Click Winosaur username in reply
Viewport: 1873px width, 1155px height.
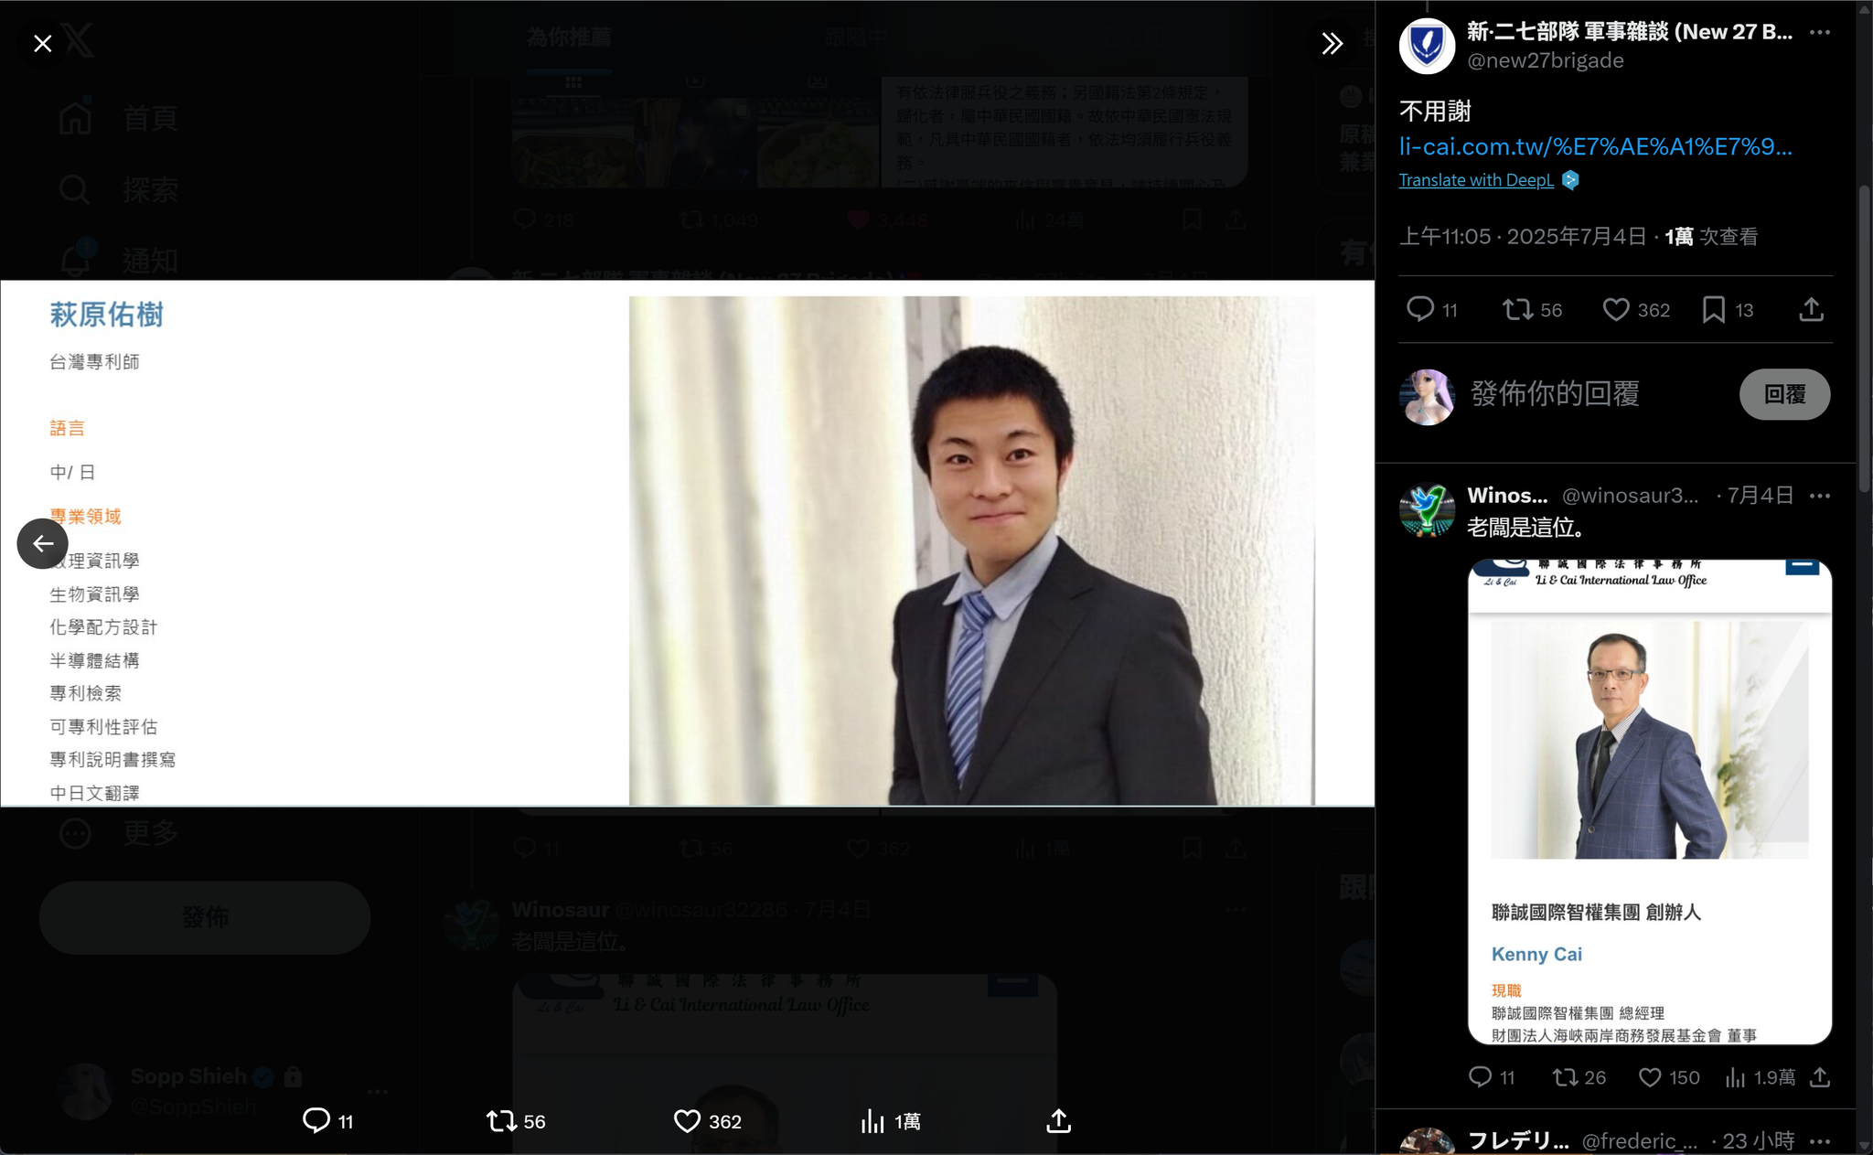(x=1507, y=496)
